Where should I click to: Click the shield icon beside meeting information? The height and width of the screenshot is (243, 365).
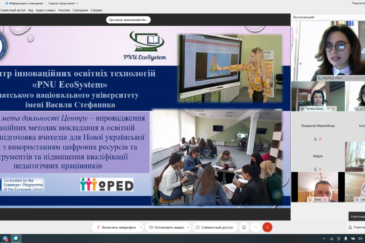(x=7, y=3)
